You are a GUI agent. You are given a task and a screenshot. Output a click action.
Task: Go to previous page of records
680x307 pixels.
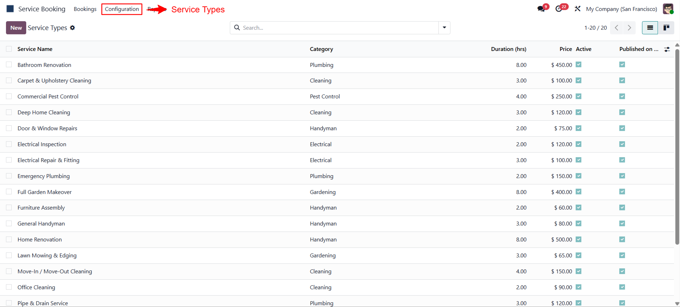tap(617, 28)
